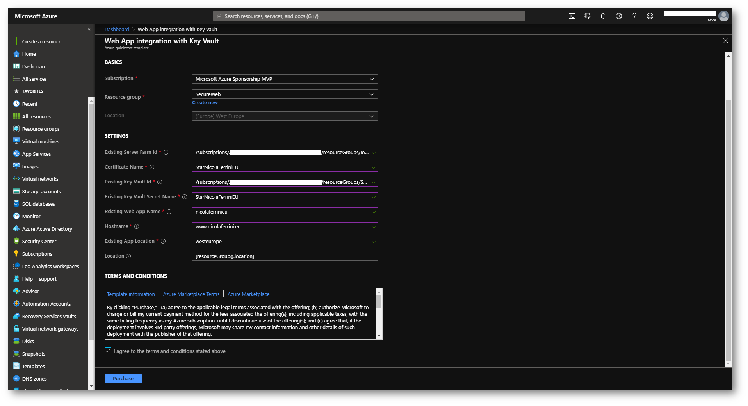Click the Resource groups icon

16,129
